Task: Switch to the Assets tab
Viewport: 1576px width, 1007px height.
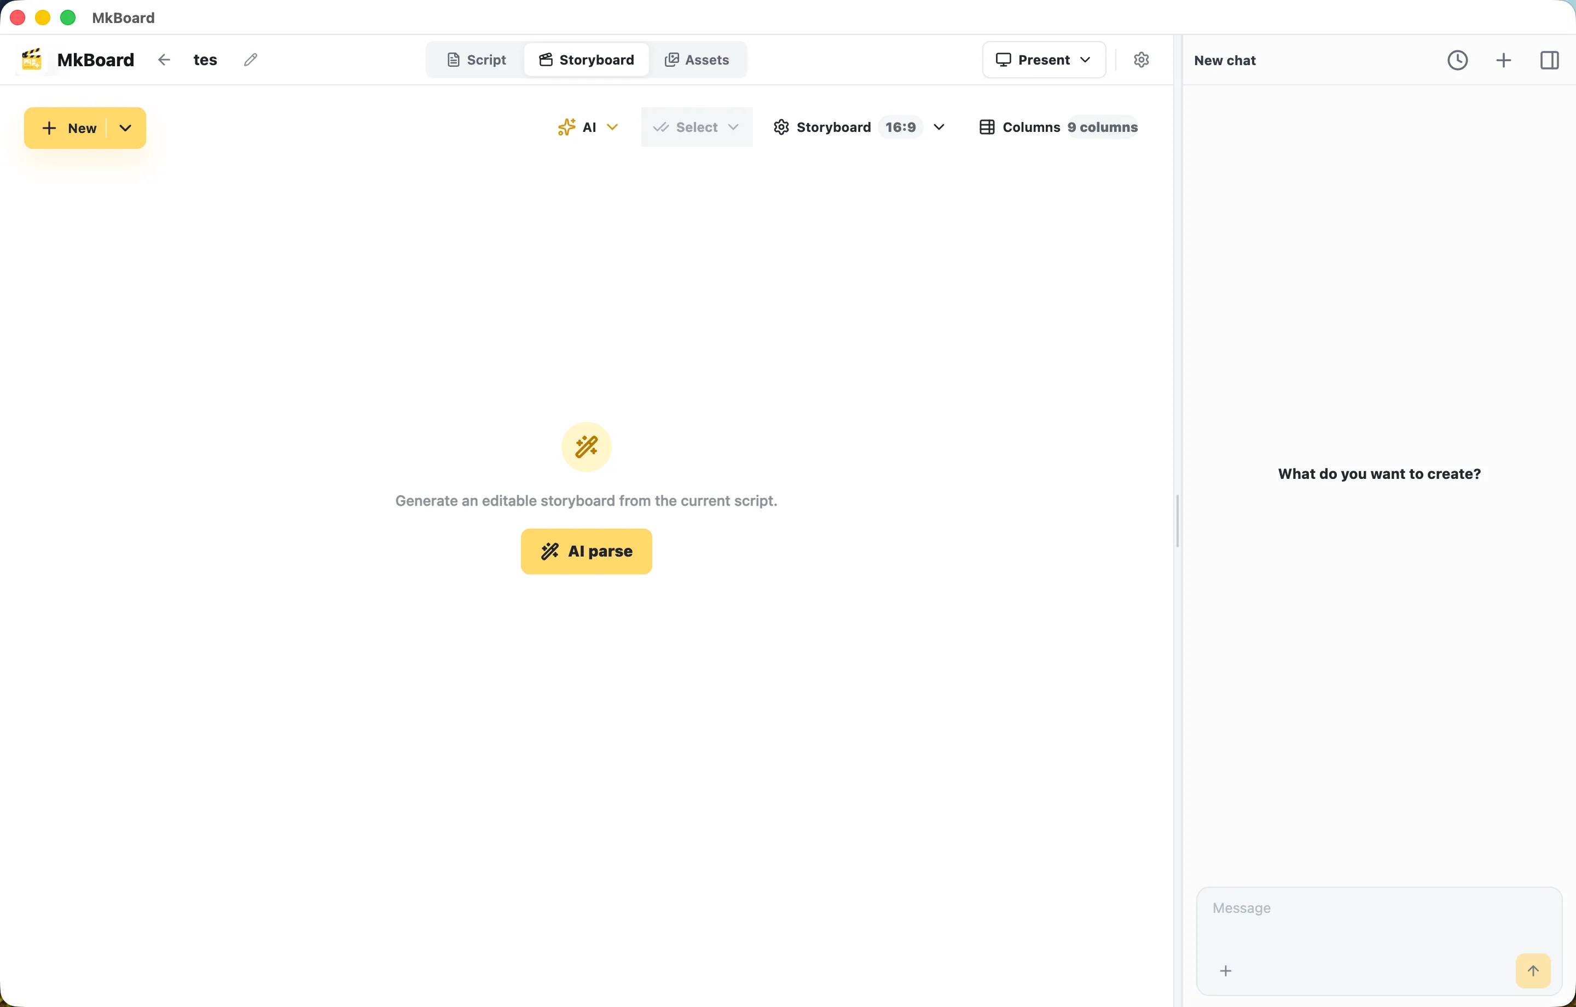Action: [697, 60]
